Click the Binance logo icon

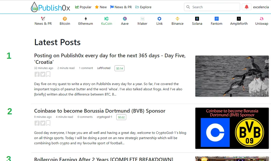[178, 19]
